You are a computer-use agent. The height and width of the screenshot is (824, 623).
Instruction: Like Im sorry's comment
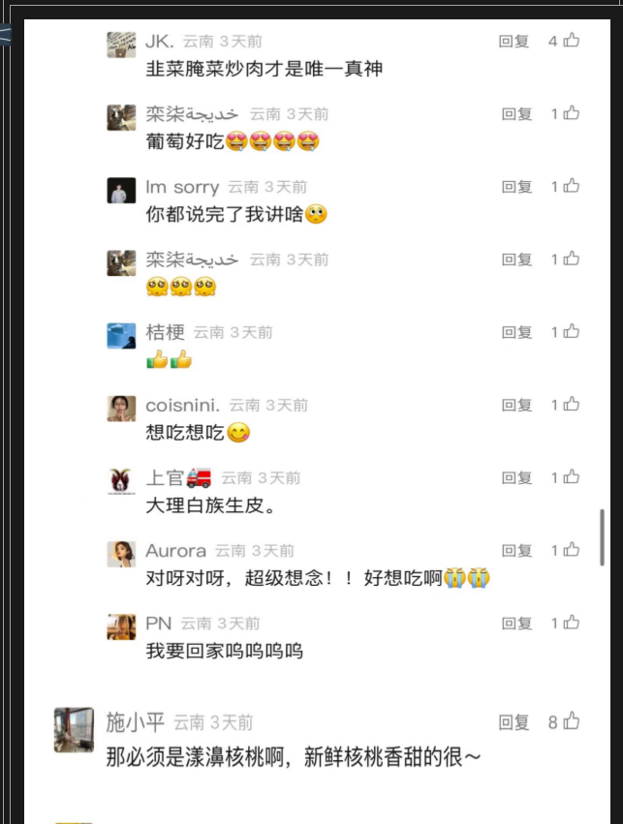pos(571,186)
